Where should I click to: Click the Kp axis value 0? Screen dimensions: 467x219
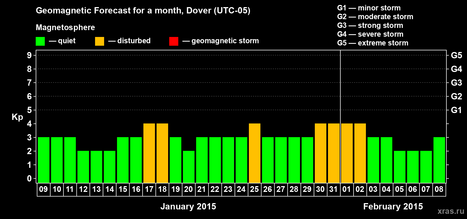point(29,178)
